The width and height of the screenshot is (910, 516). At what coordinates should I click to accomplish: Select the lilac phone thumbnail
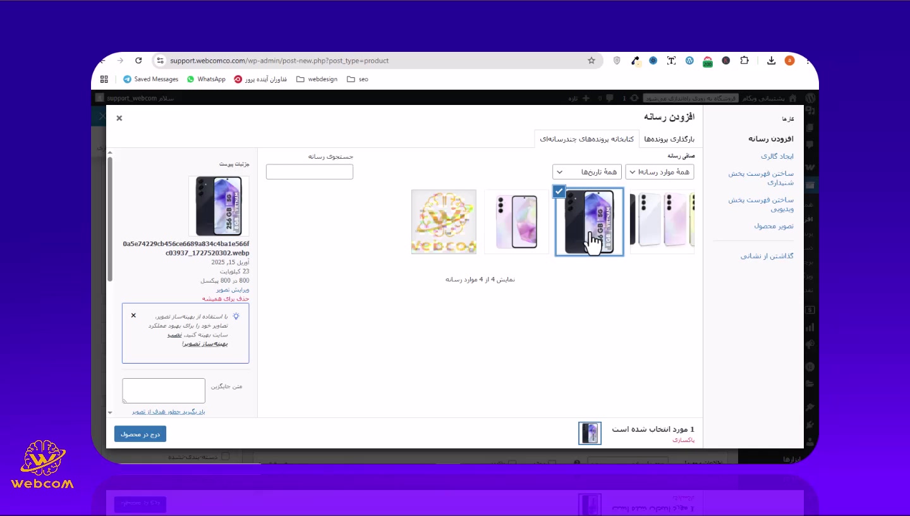517,222
